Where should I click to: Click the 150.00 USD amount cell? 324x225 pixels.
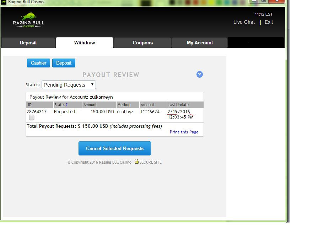(102, 112)
